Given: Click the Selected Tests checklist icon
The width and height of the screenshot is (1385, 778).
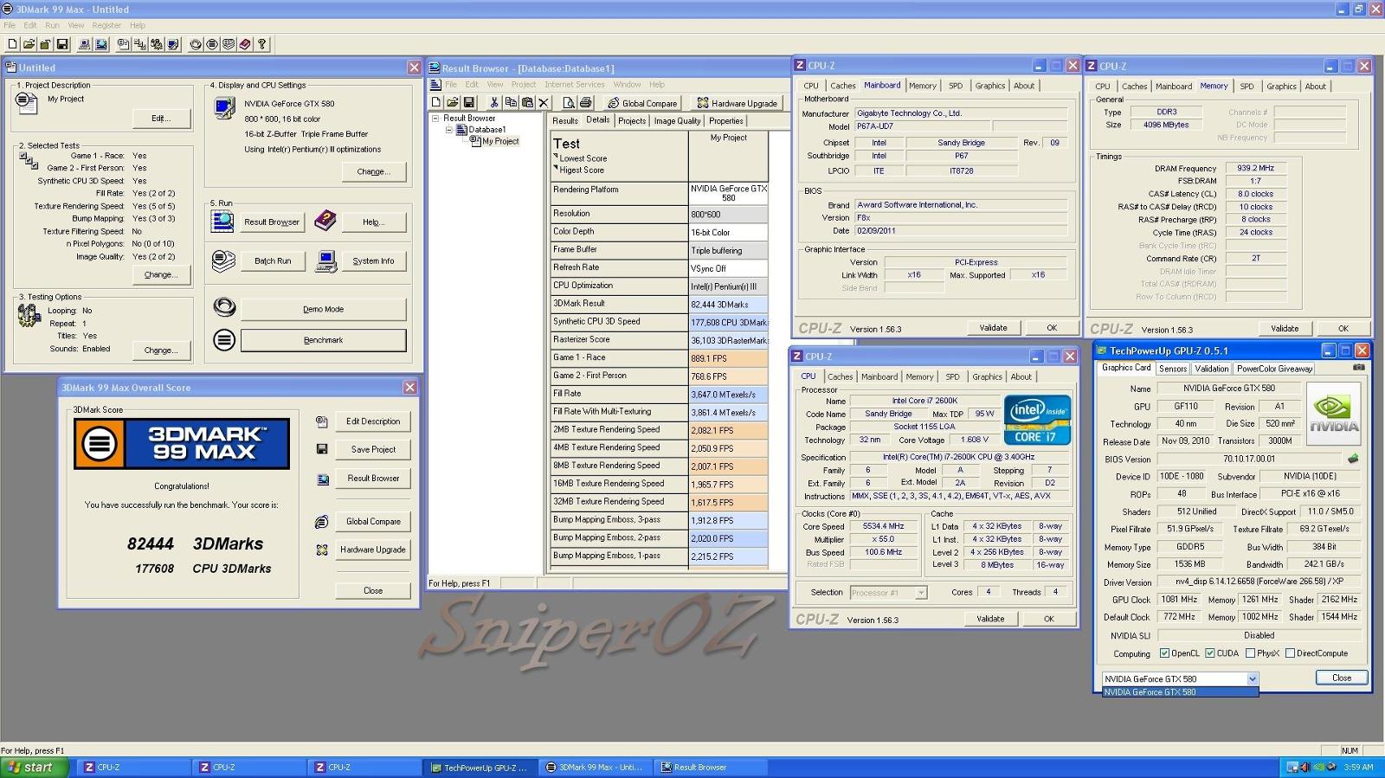Looking at the screenshot, I should 29,160.
